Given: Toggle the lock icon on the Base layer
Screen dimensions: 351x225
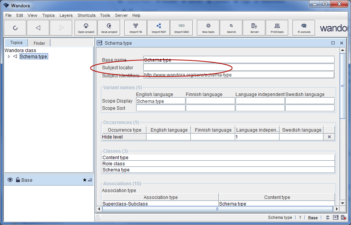Looking at the screenshot, I should click(18, 180).
